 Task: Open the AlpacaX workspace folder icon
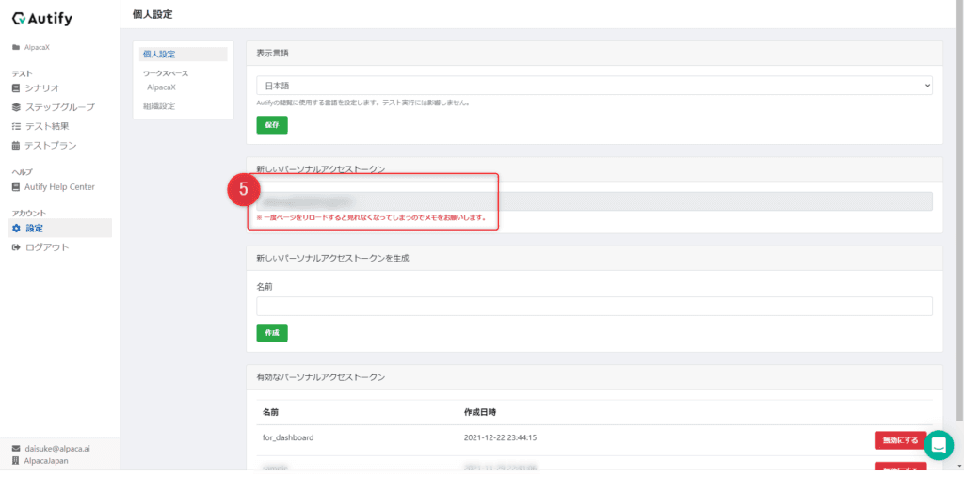tap(16, 47)
